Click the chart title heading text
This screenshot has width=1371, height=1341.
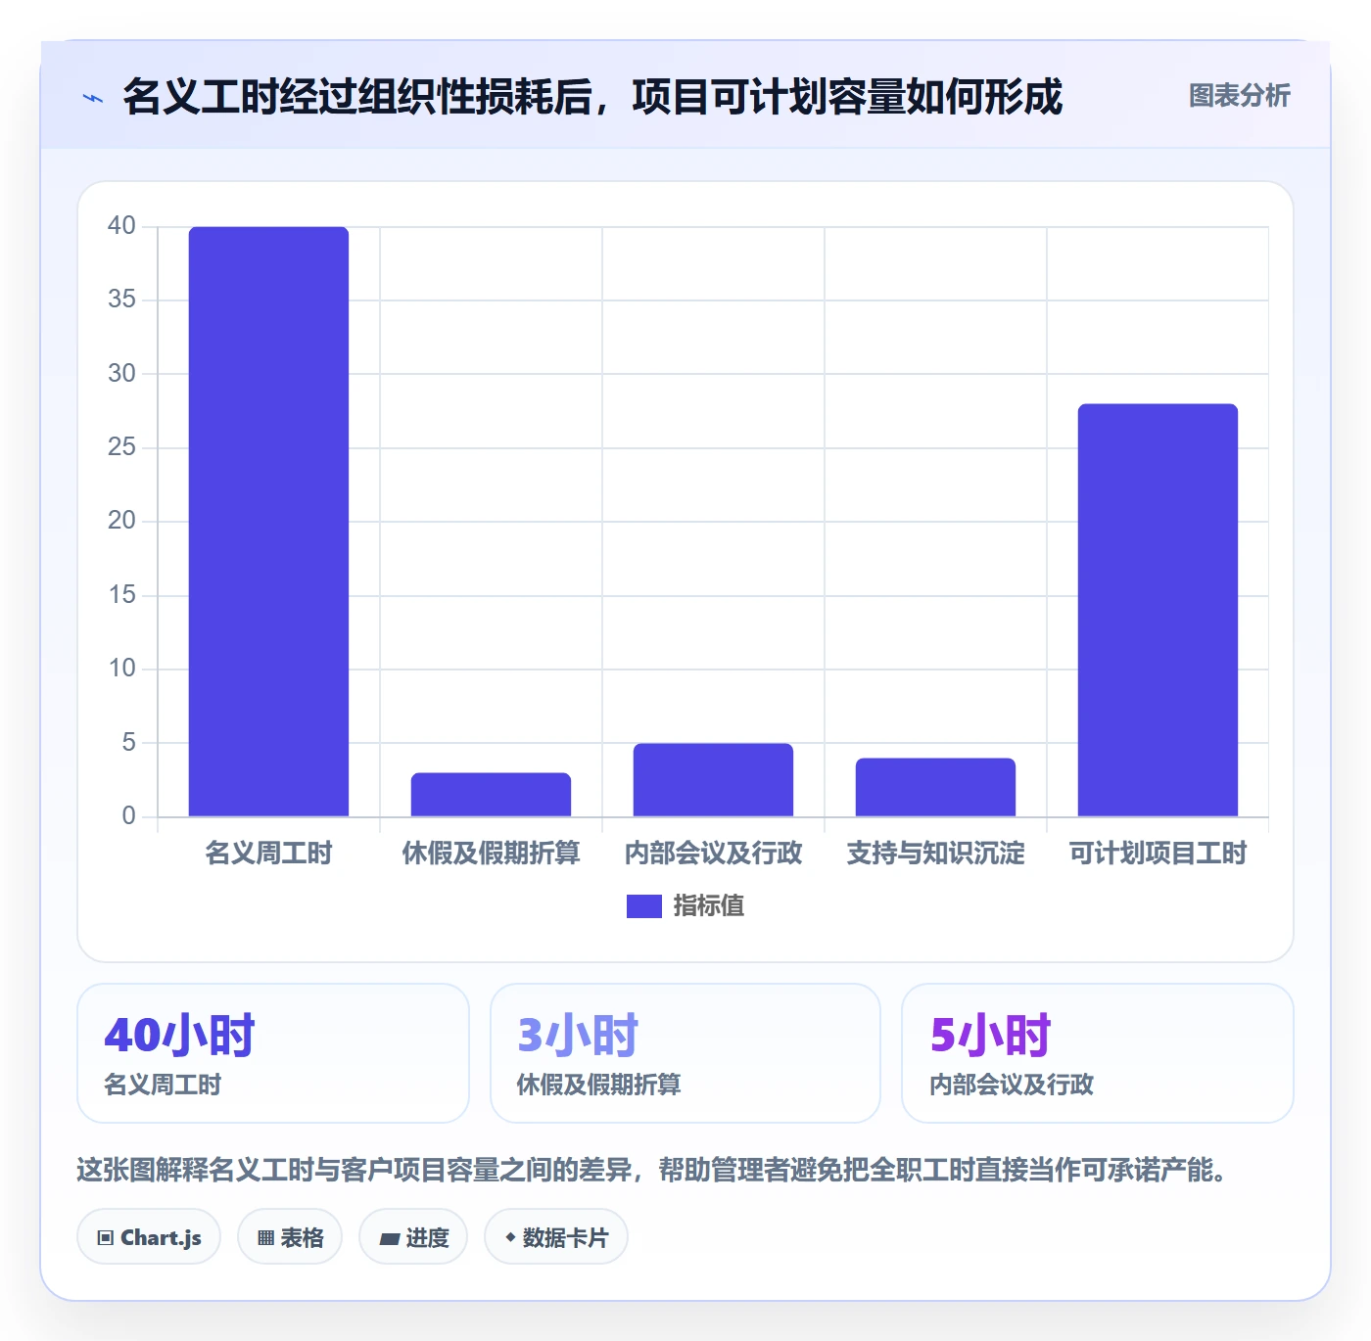[592, 97]
